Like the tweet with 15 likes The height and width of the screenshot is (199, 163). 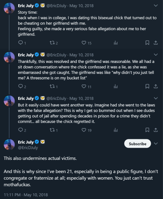pos(84,43)
